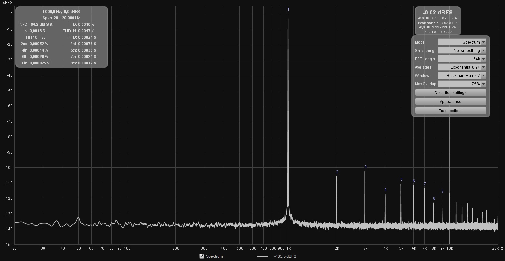
Task: Click the 20kHz frequency axis label
Action: pos(498,248)
